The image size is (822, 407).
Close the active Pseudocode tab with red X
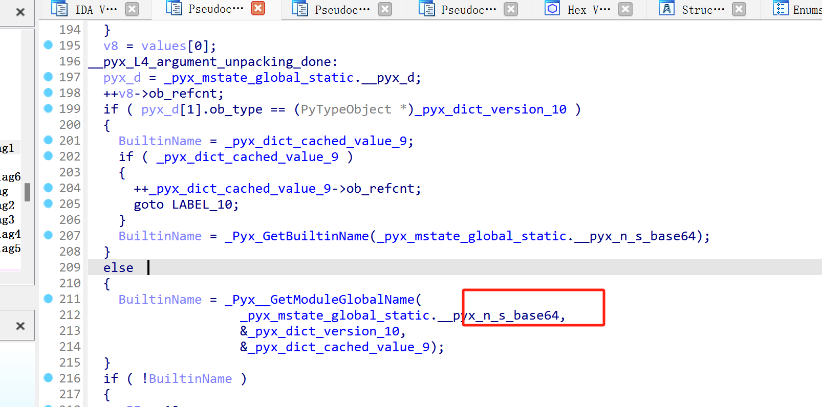click(x=258, y=9)
